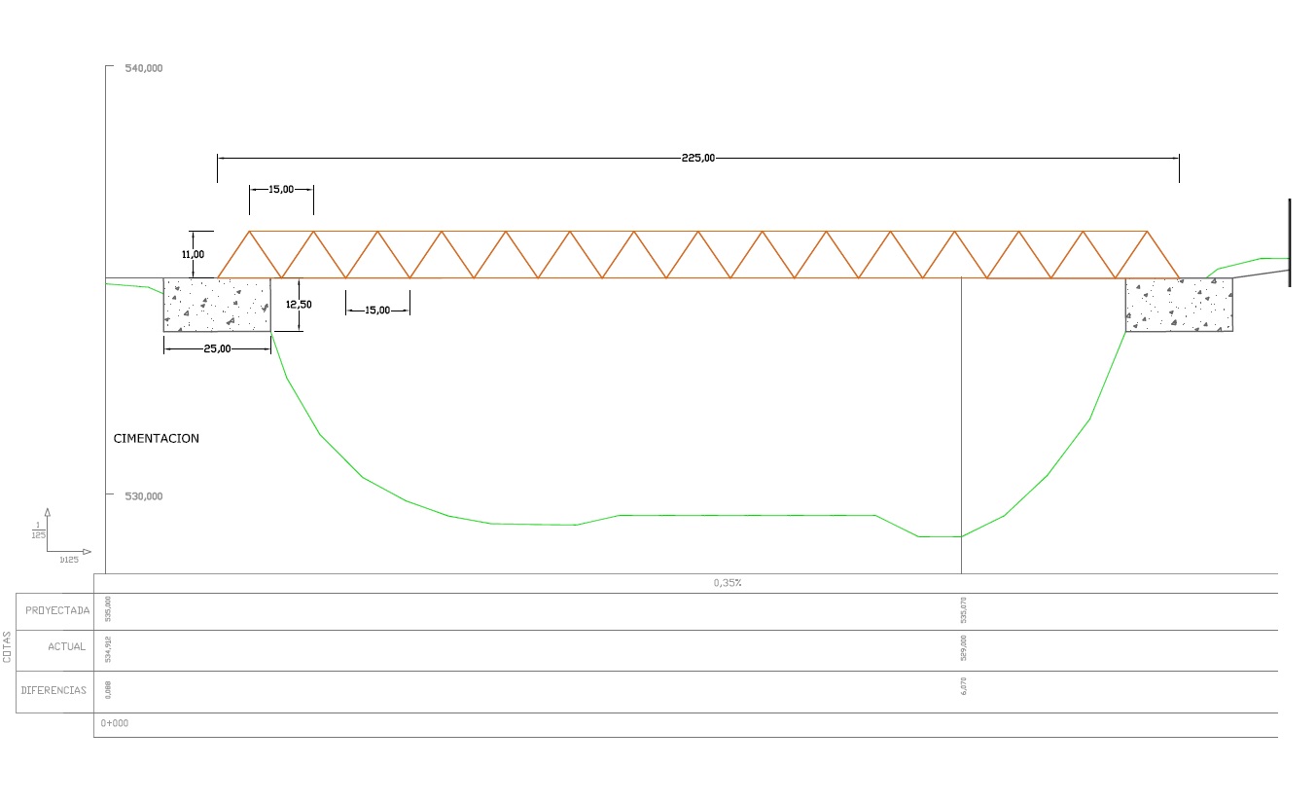The width and height of the screenshot is (1316, 804).
Task: Click the DIFERENCIAS row header
Action: click(x=53, y=690)
